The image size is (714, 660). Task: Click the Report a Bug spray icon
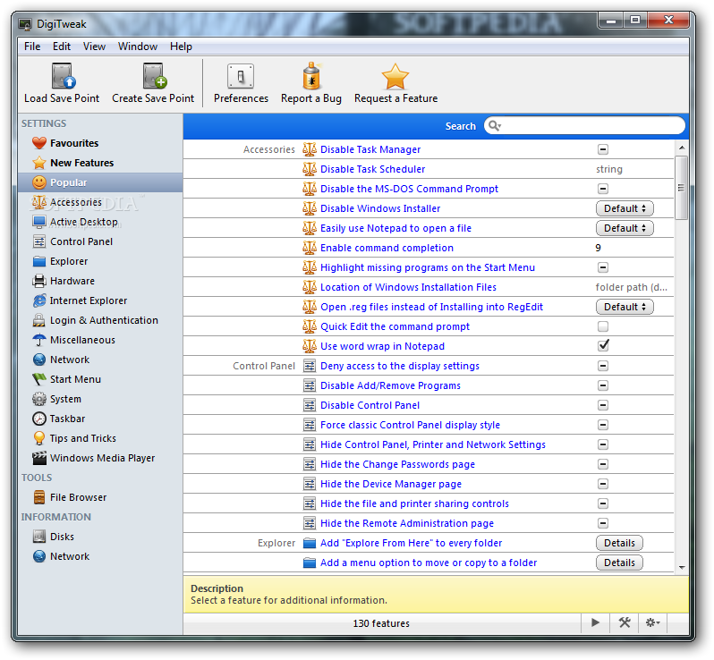point(311,76)
